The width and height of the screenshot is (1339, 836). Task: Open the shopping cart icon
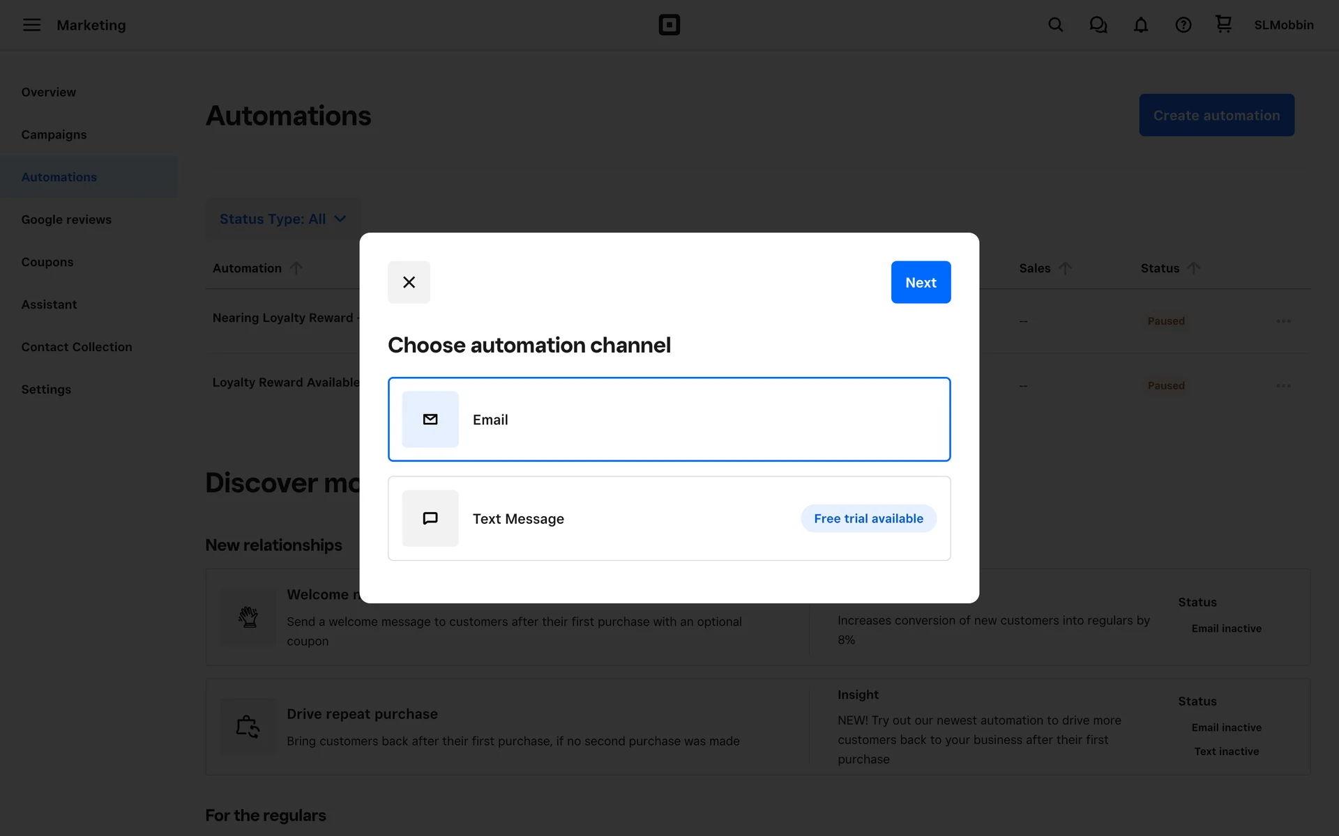(x=1223, y=24)
